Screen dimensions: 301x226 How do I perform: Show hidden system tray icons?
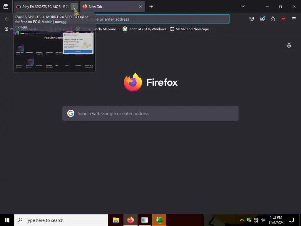242,220
